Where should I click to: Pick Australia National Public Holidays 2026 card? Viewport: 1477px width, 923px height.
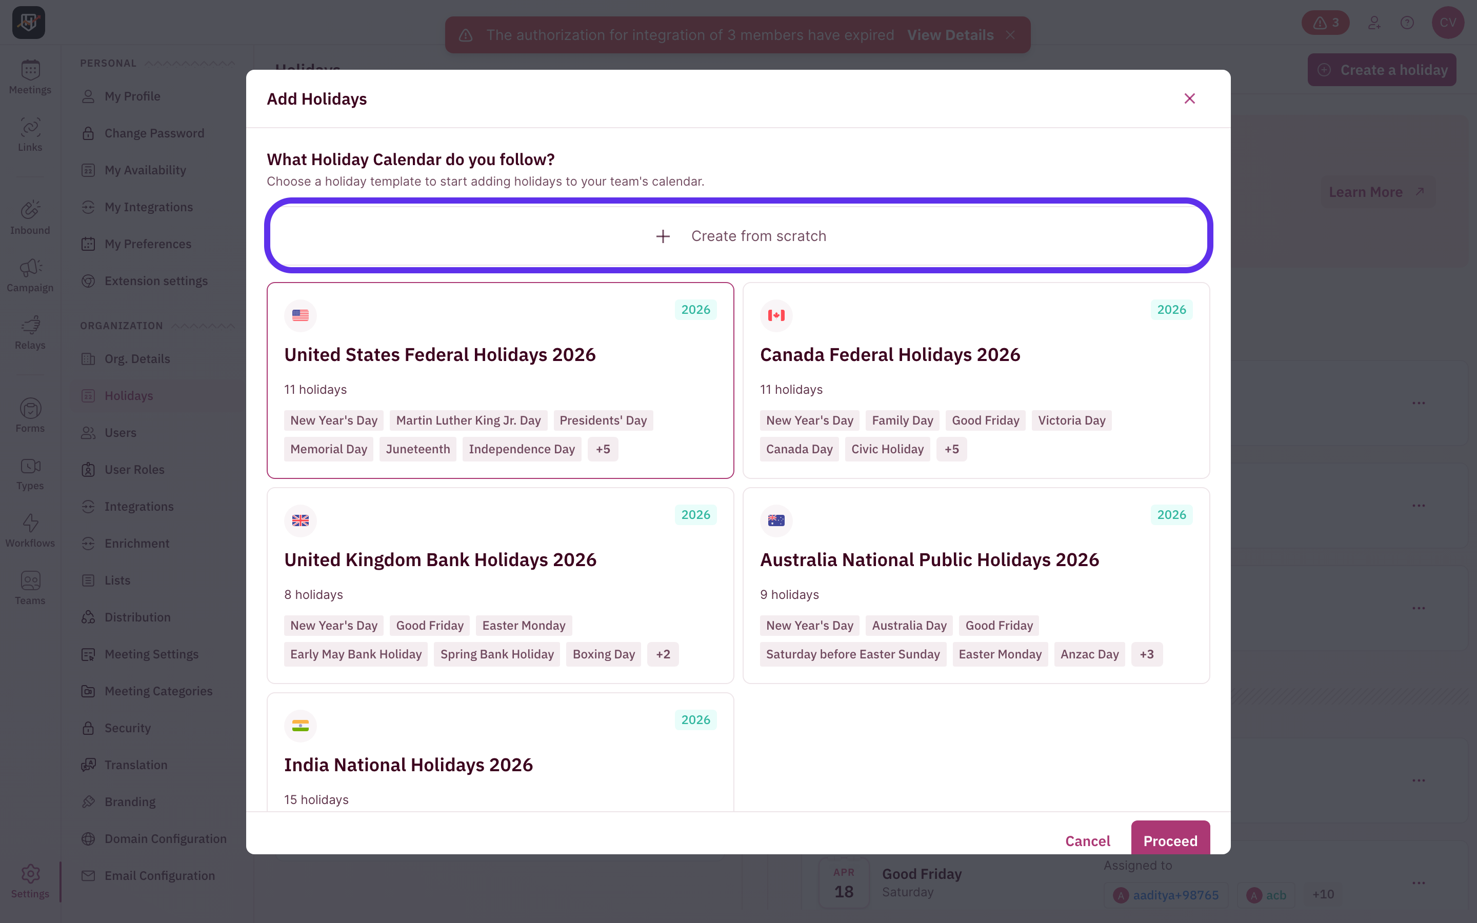[x=975, y=560]
